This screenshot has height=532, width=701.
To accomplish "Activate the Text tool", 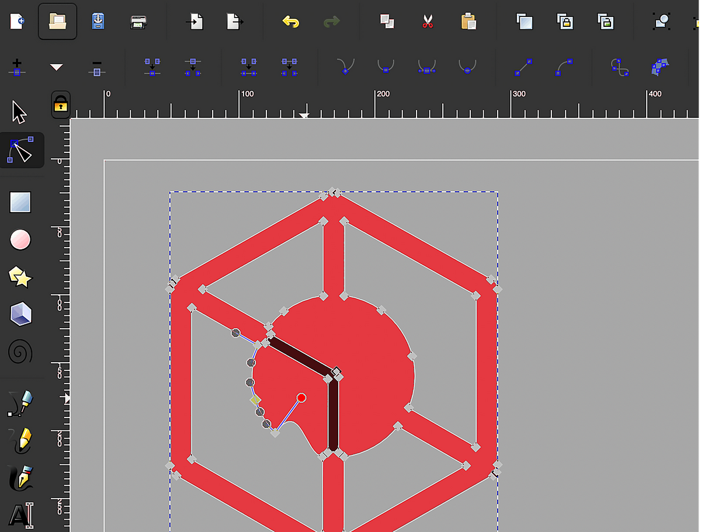I will click(x=20, y=515).
